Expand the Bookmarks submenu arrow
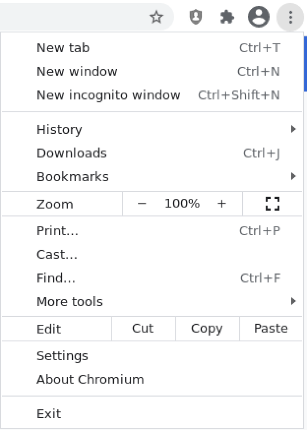This screenshot has width=307, height=430. click(293, 176)
